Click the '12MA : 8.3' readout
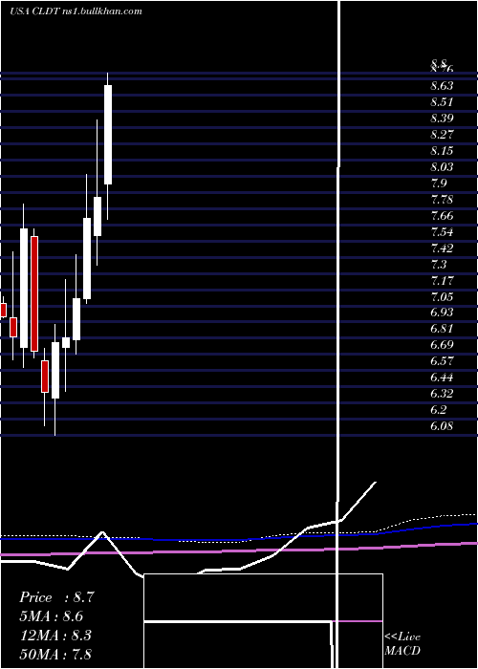This screenshot has height=669, width=478. coord(55,635)
